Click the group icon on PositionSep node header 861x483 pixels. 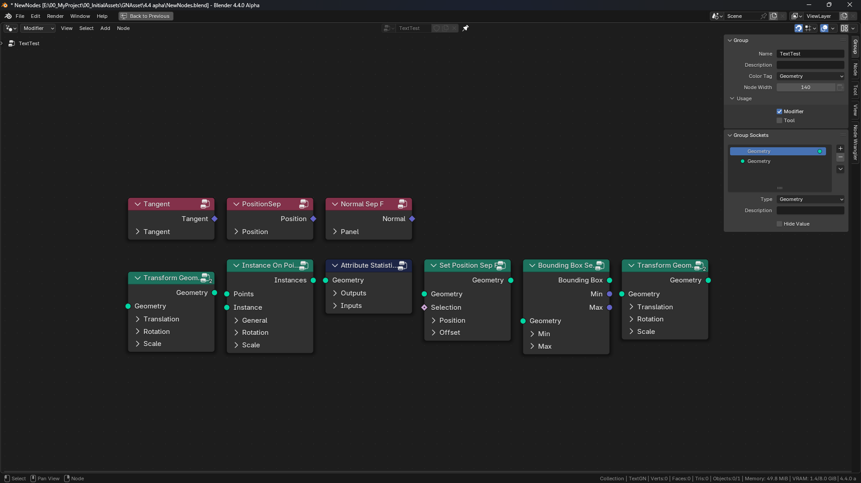tap(304, 204)
